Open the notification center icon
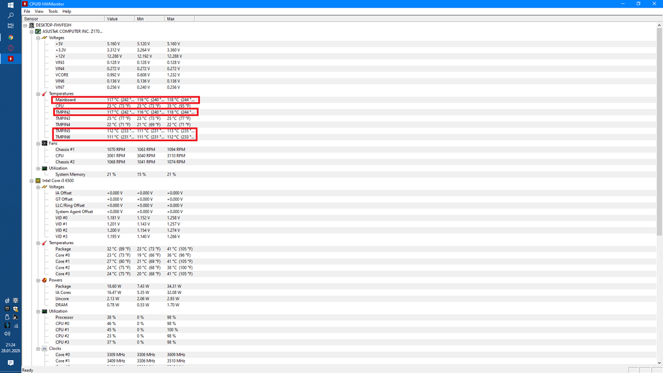The width and height of the screenshot is (663, 373). click(10, 363)
